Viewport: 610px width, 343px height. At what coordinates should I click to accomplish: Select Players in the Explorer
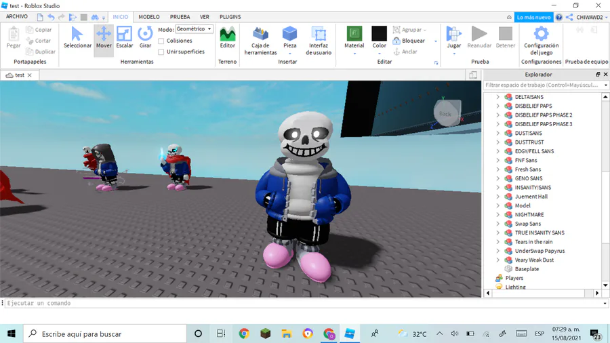tap(514, 278)
